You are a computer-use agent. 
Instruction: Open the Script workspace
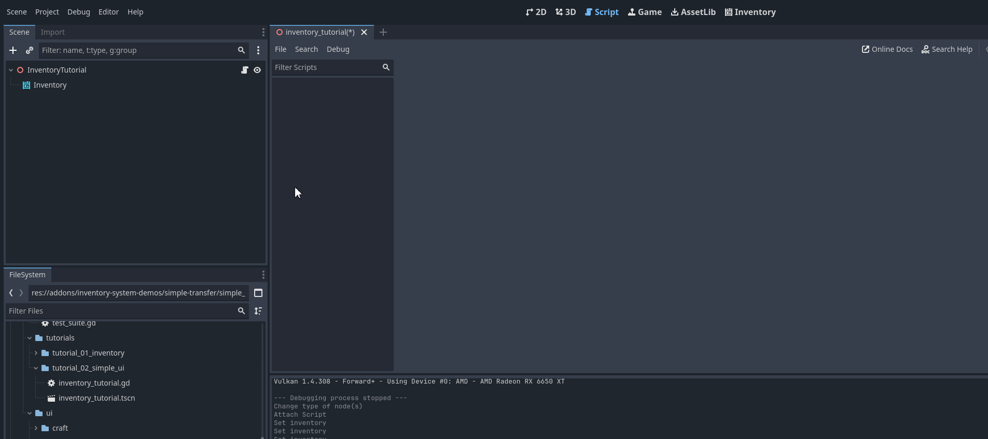(602, 12)
